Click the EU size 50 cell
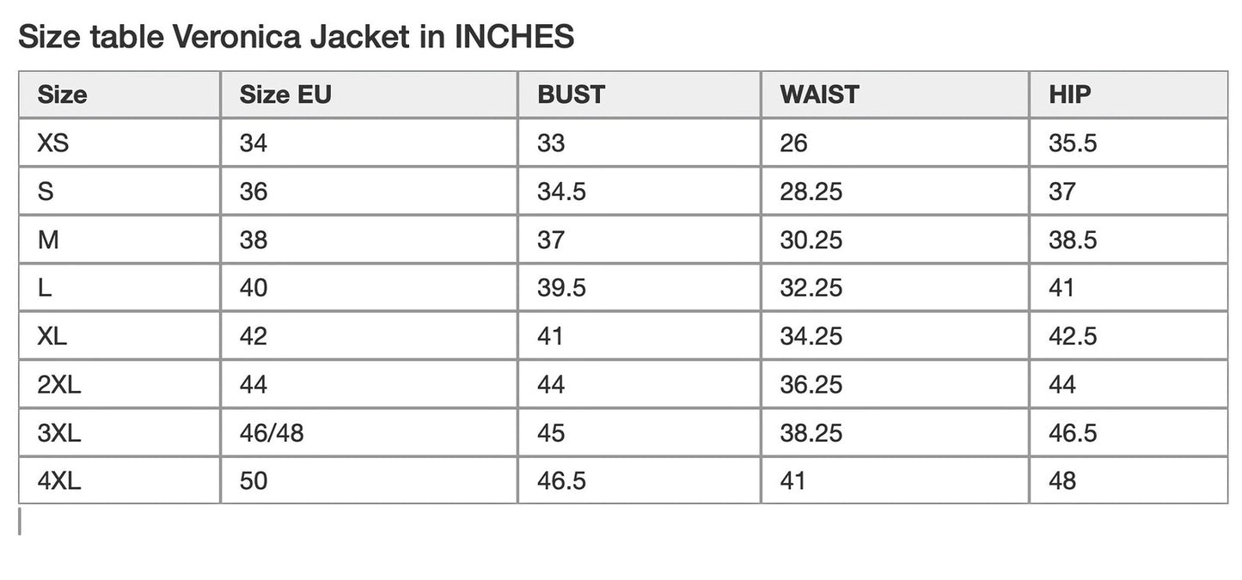Screen dimensions: 1242x580 tap(254, 480)
